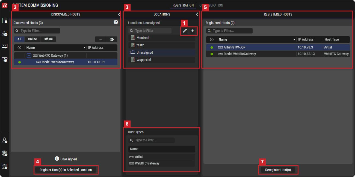355x177 pixels.
Task: Toggle the eye visibility button in Discovered Hosts
Action: coord(112,39)
